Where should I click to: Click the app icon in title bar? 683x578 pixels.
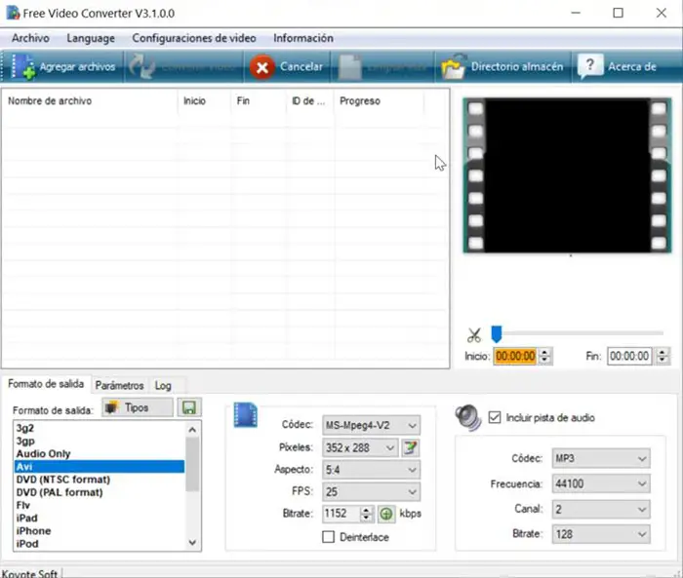13,13
